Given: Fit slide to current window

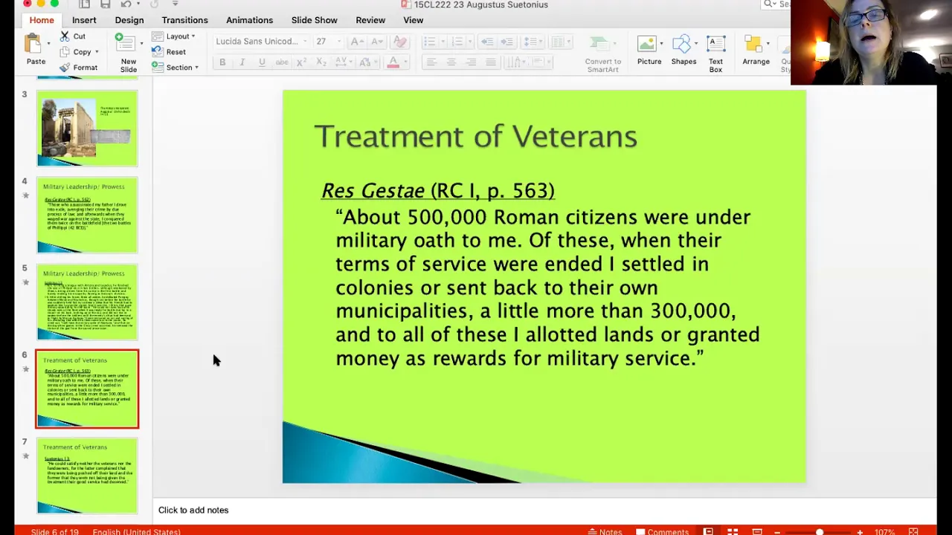Looking at the screenshot, I should 913,531.
